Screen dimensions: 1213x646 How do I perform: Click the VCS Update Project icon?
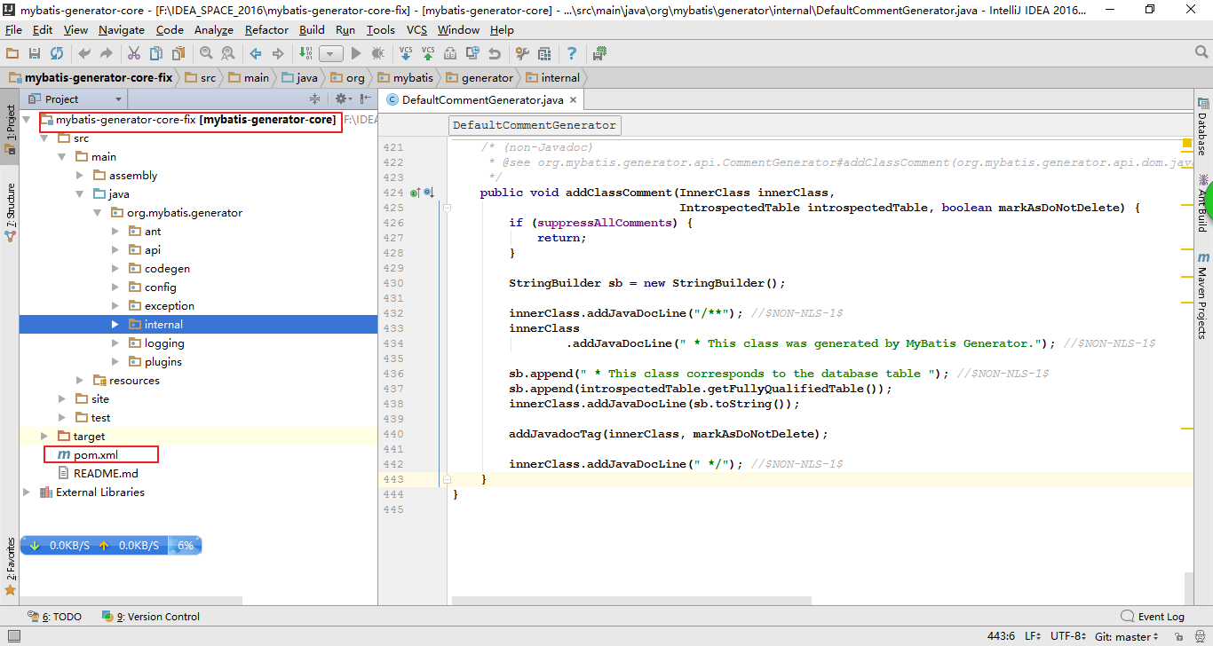pos(406,54)
